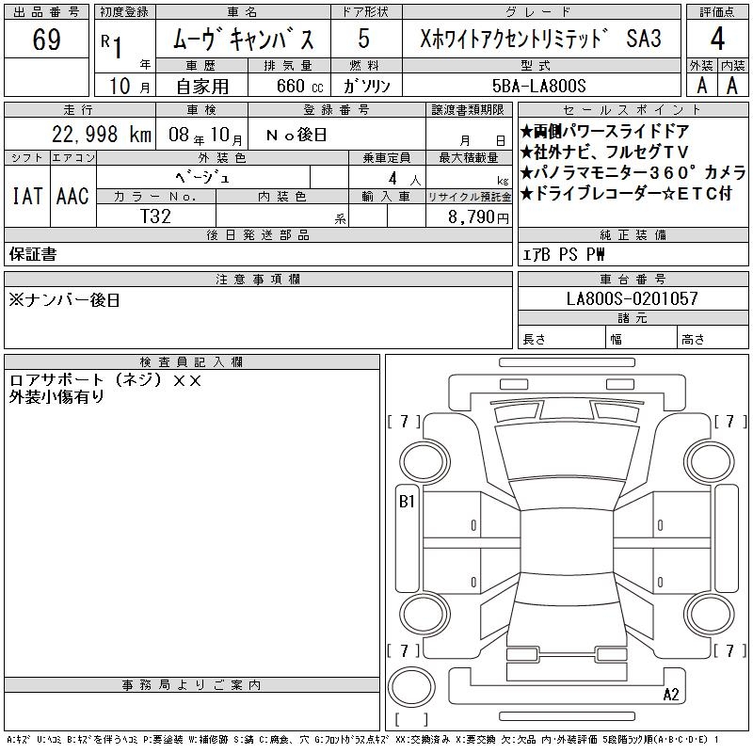Select the 長さ dimension cell
753x753 pixels.
pos(561,339)
